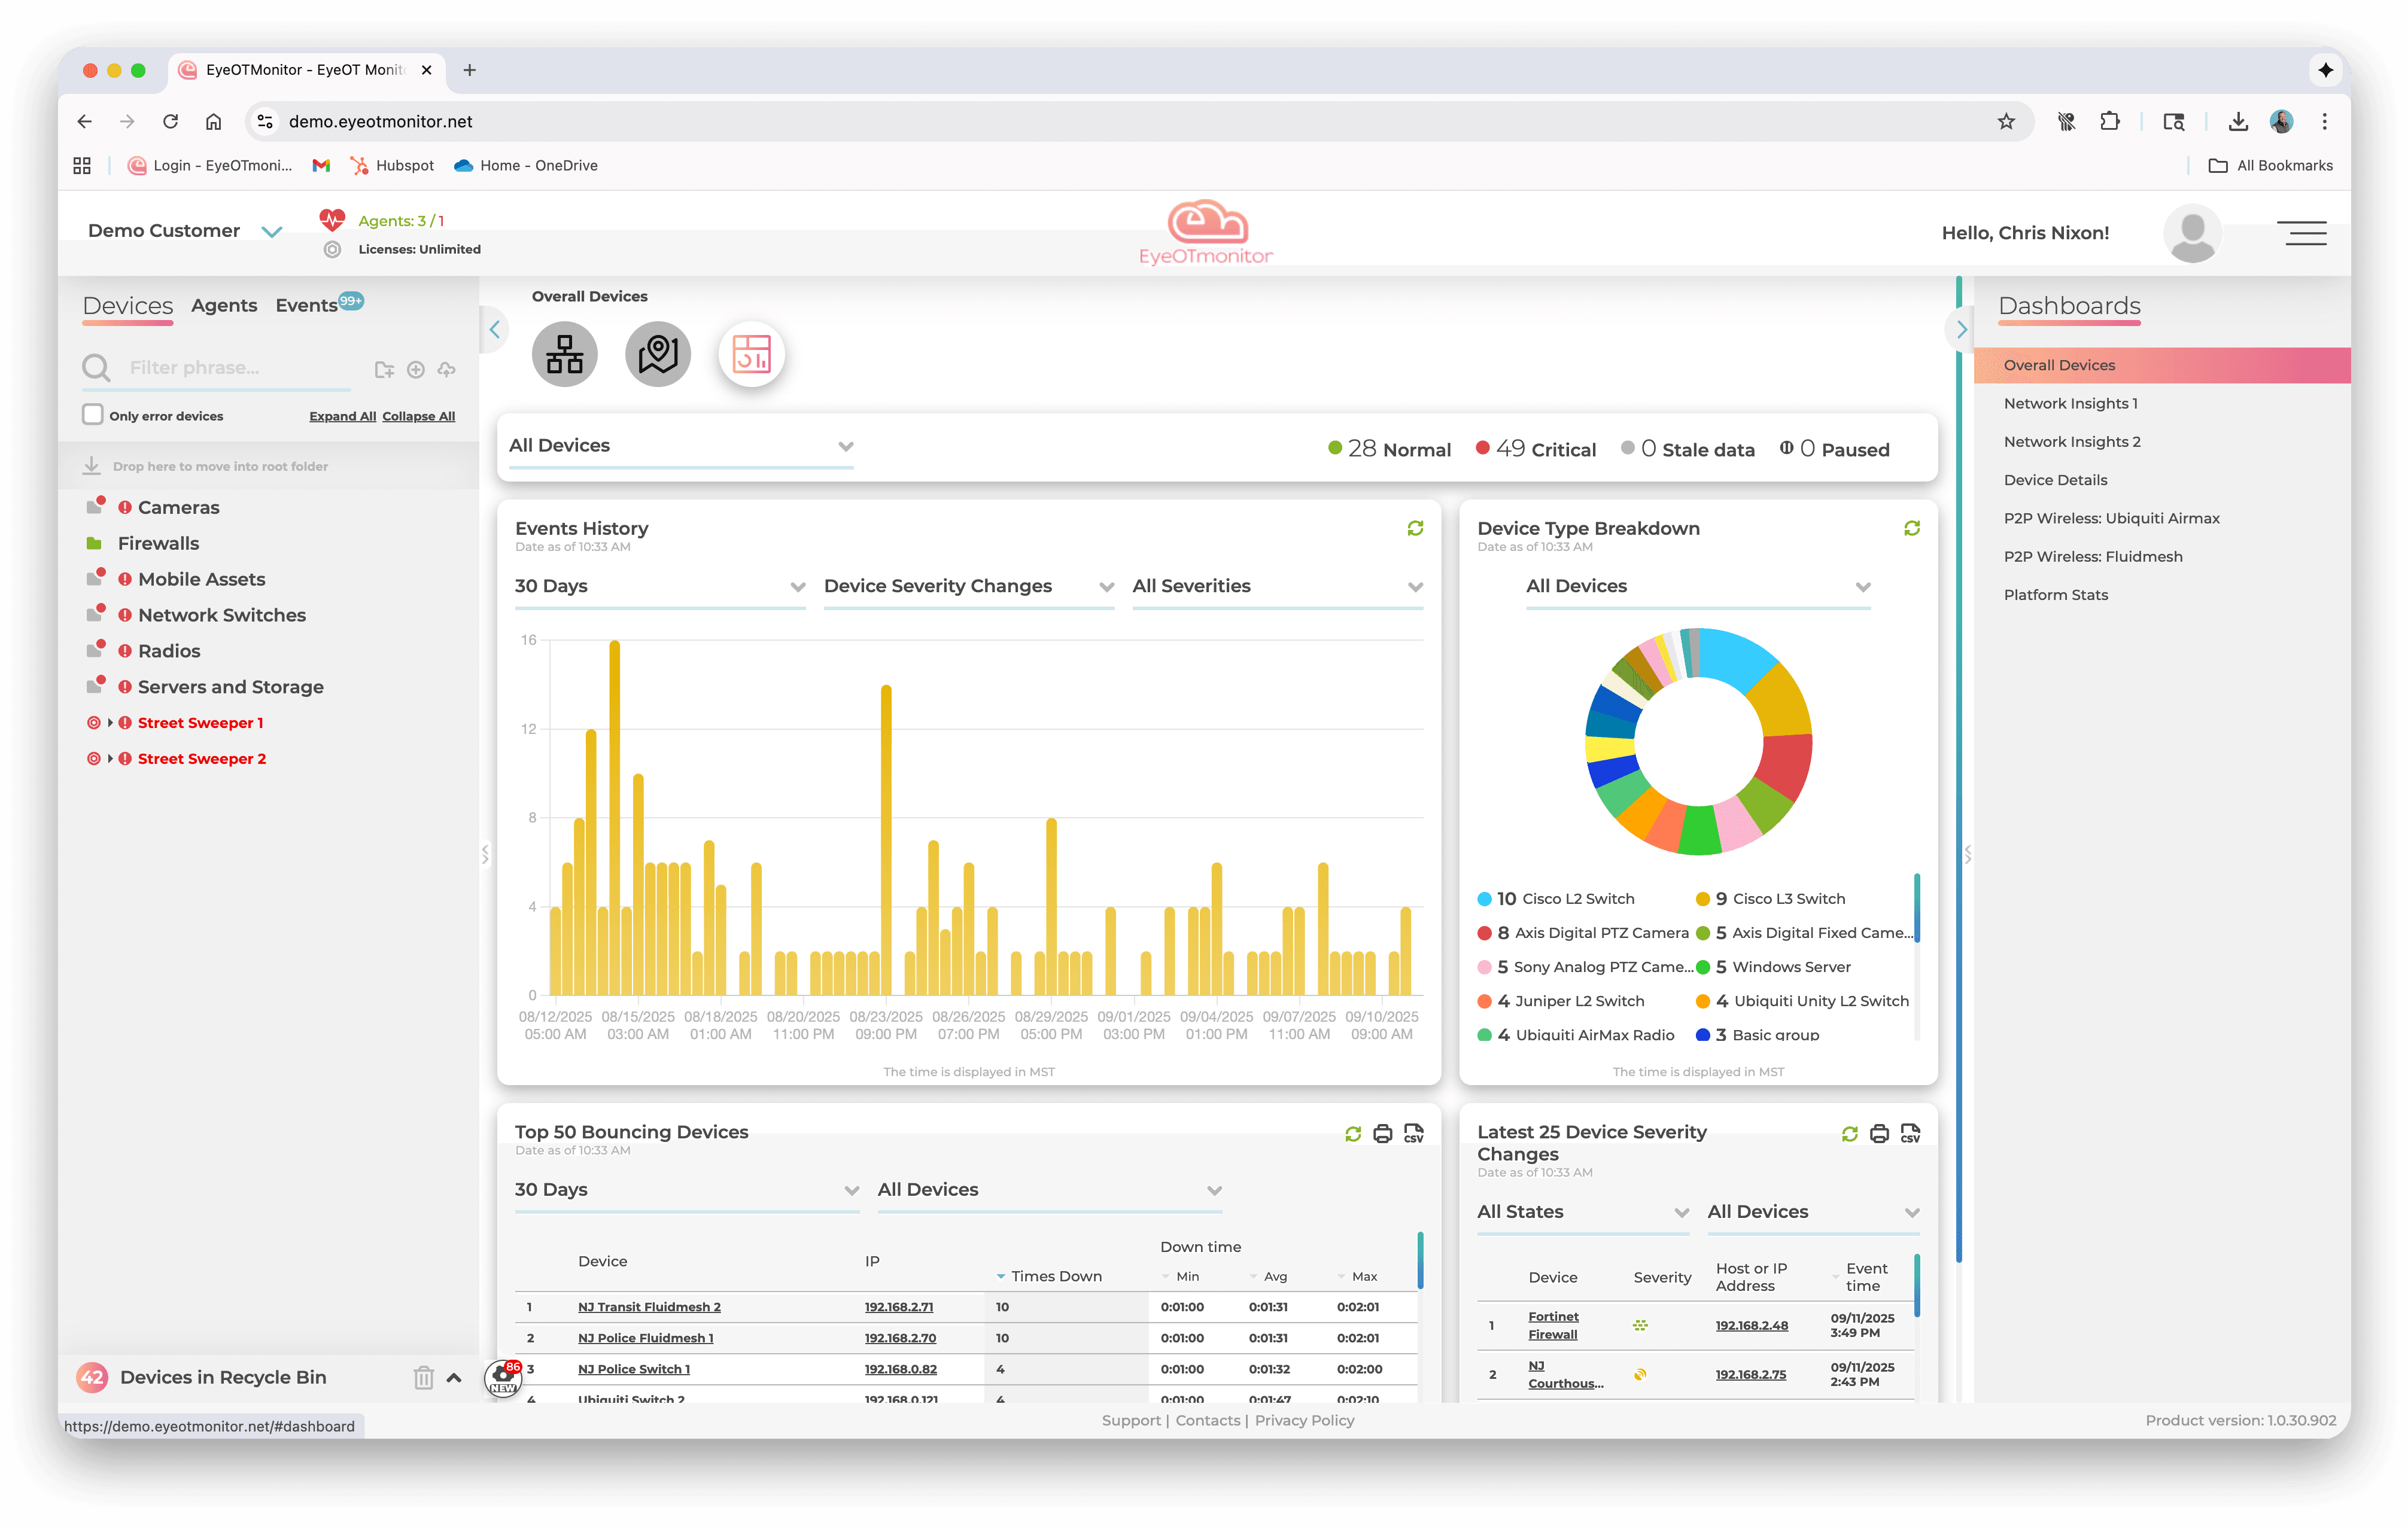Viewport: 2408px width, 1529px height.
Task: Open NJ Transit Fluidmesh 2 device link
Action: tap(649, 1306)
